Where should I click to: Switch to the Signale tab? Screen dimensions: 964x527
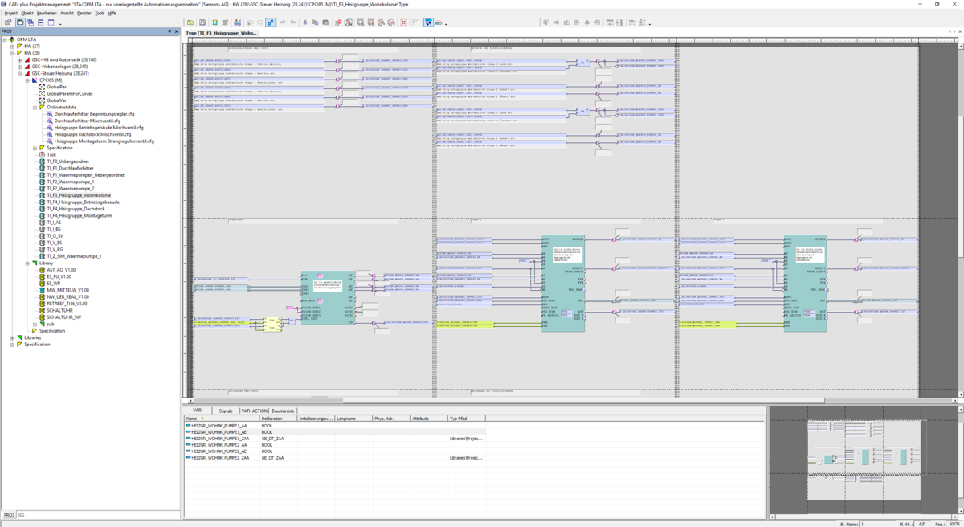[x=226, y=411]
